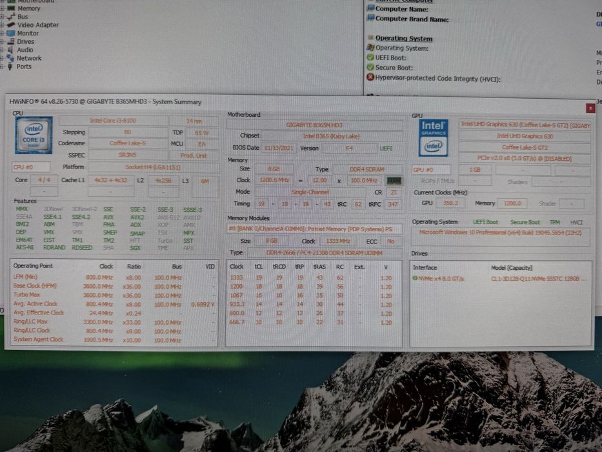Click the Coffee Lake-S GT2 GPU codename field
Screen dimensions: 602x452
coord(525,148)
